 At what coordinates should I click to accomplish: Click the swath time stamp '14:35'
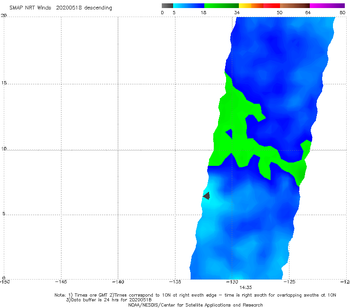pyautogui.click(x=245, y=288)
